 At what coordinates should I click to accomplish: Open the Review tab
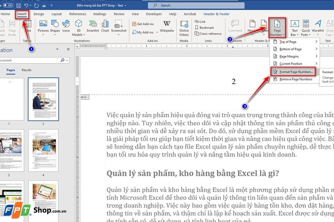119,14
